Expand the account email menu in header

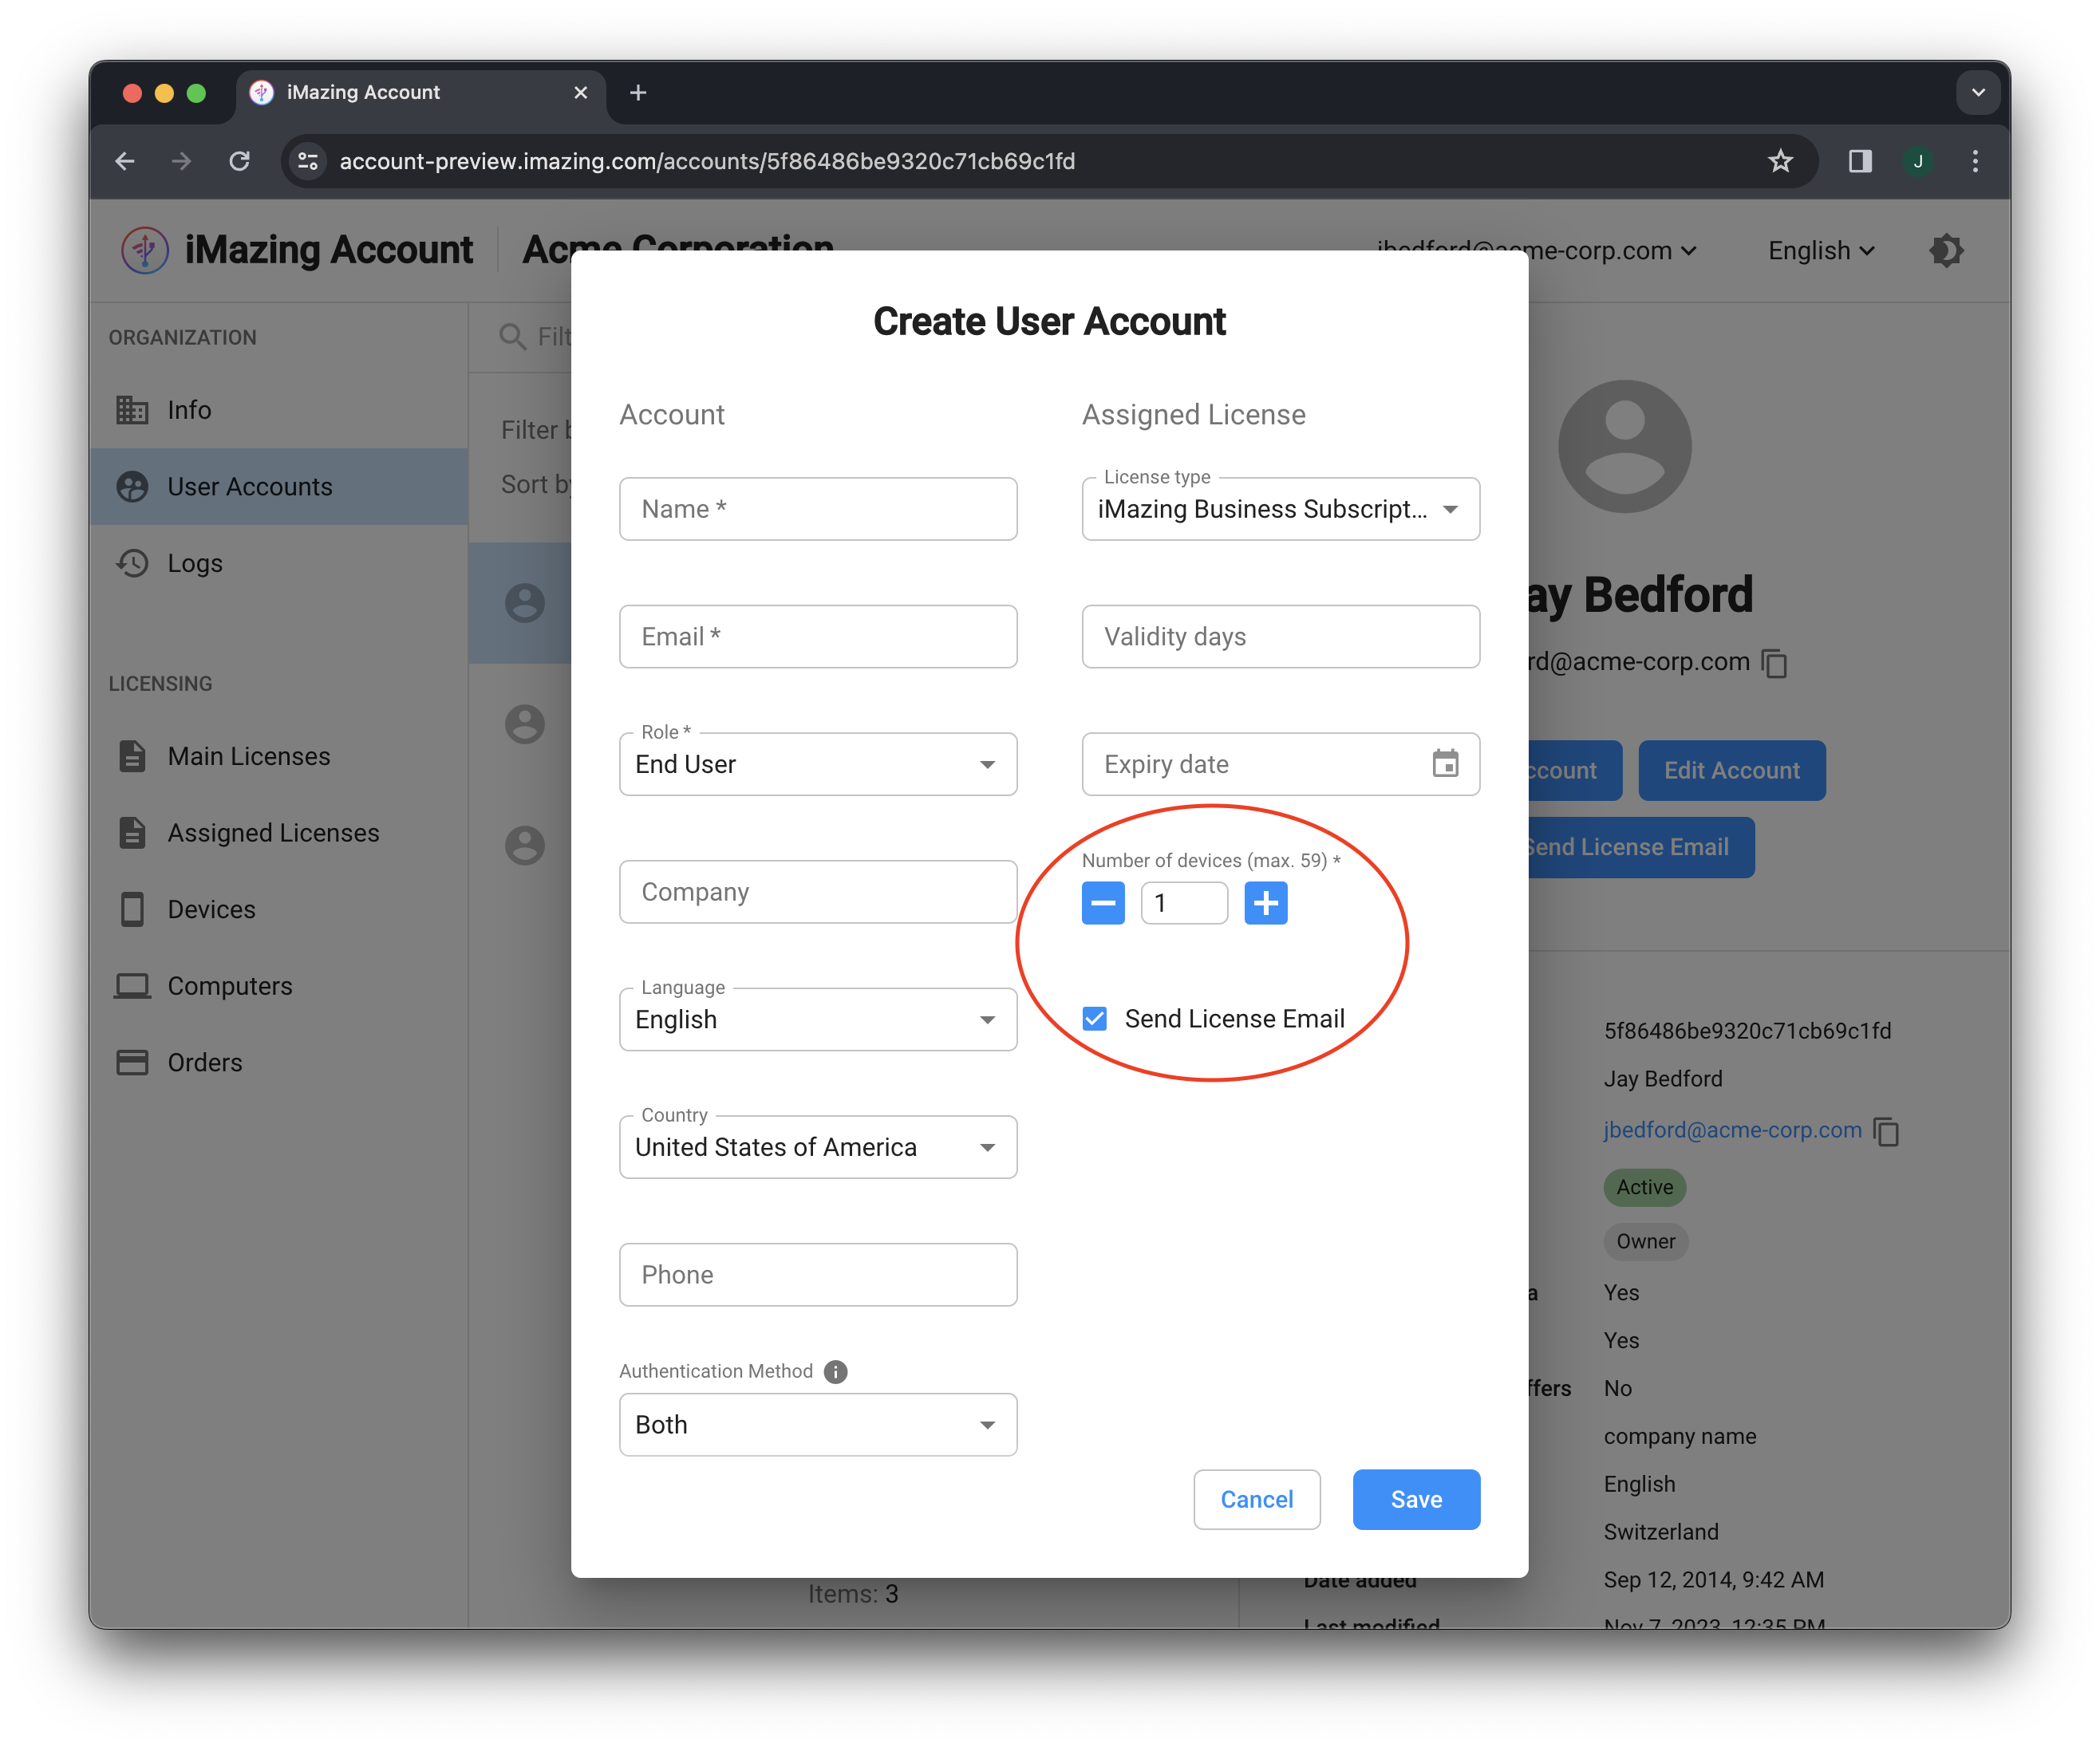tap(1536, 250)
